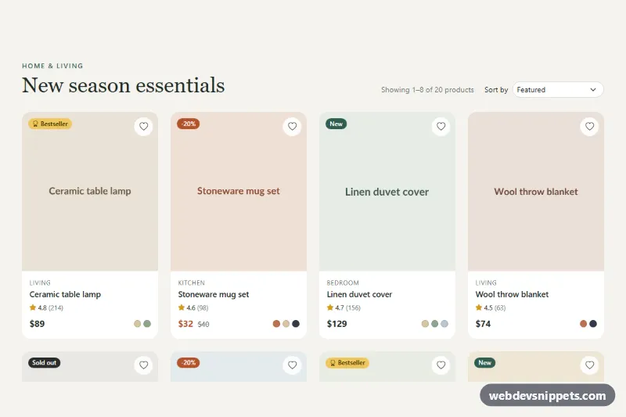Click the 4.5 (63) rating of throw blanket
Viewport: 626px width, 417px height.
491,307
